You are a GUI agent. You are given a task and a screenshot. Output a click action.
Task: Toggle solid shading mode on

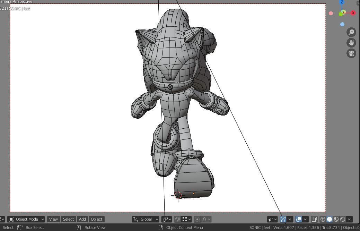click(329, 219)
